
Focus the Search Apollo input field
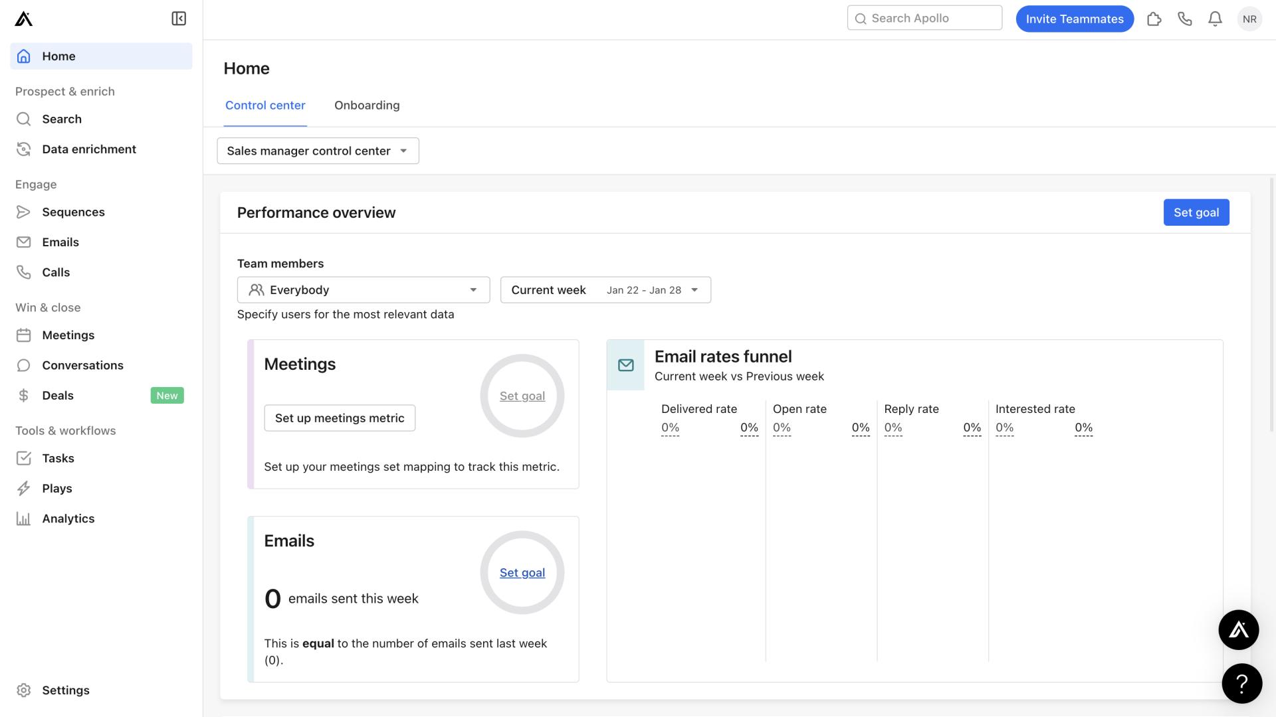tap(924, 18)
